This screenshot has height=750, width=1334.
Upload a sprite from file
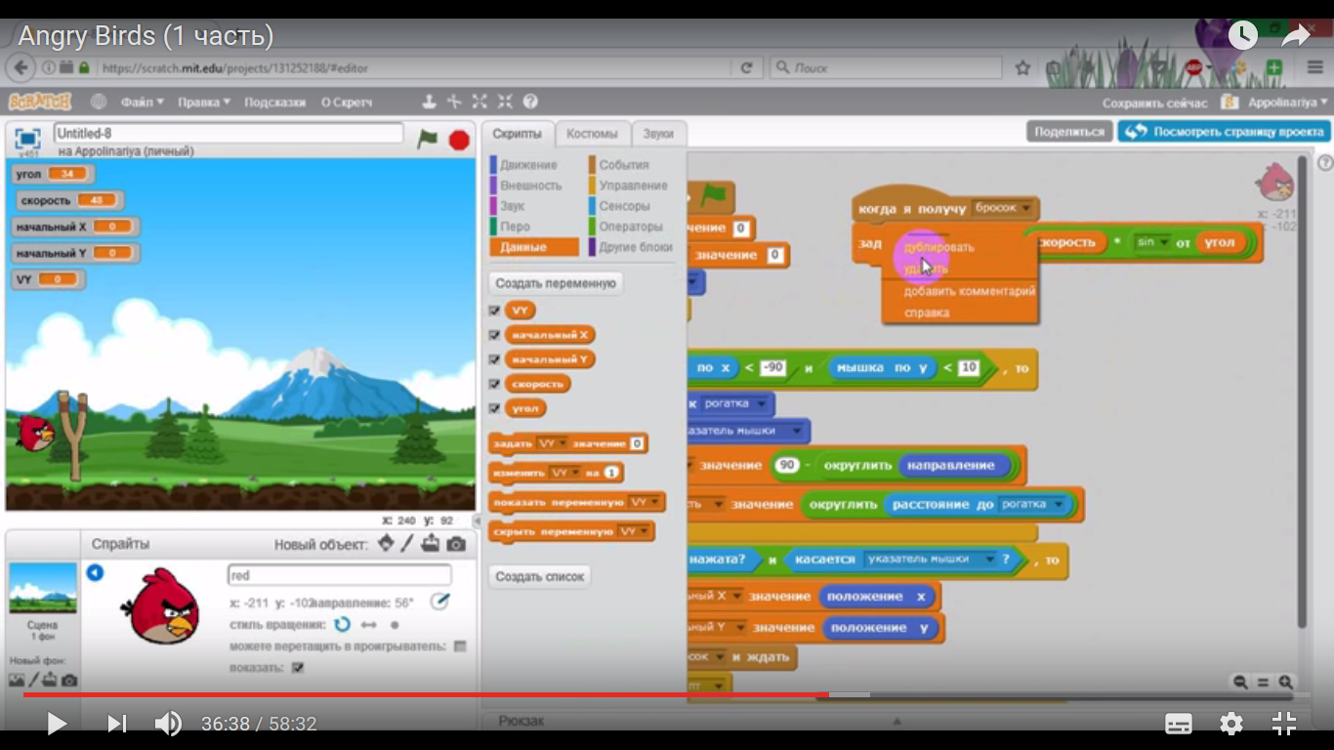point(431,544)
